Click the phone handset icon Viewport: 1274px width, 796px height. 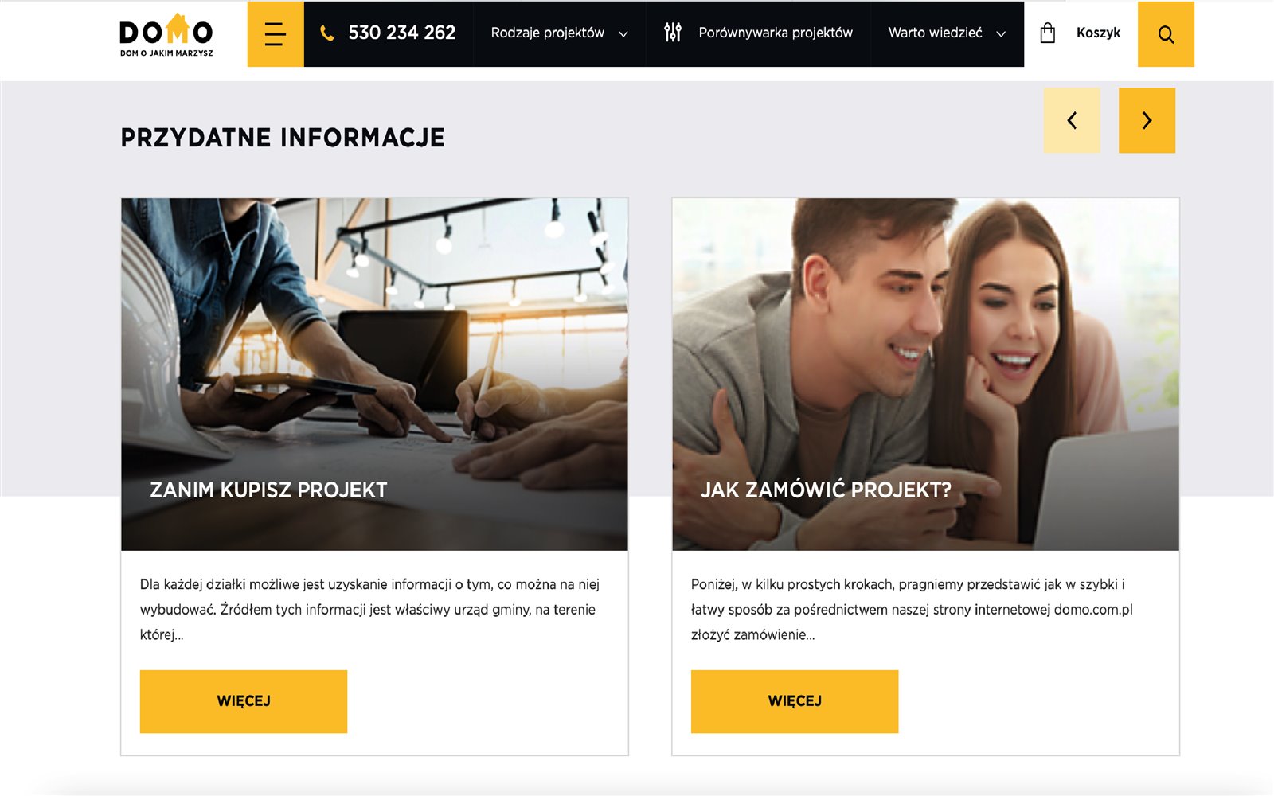tap(326, 33)
